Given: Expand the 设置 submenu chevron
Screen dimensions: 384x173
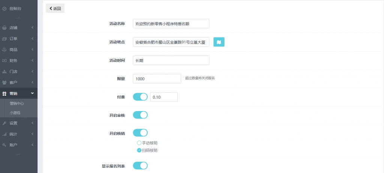Looking at the screenshot, I should pos(33,123).
